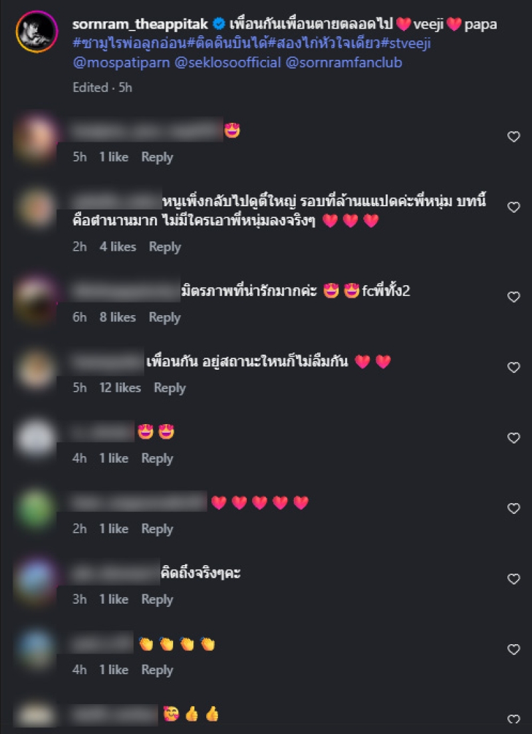The image size is (532, 734).
Task: Like the comment mentioning fcพี่ทั้ง2
Action: [514, 297]
